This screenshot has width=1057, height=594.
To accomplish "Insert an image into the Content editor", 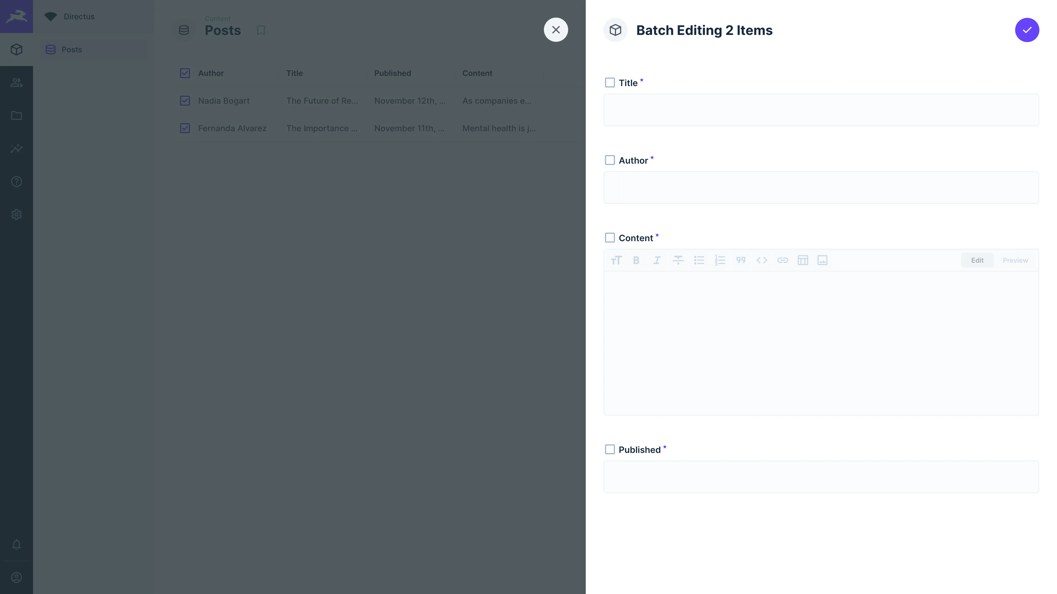I will pyautogui.click(x=823, y=260).
